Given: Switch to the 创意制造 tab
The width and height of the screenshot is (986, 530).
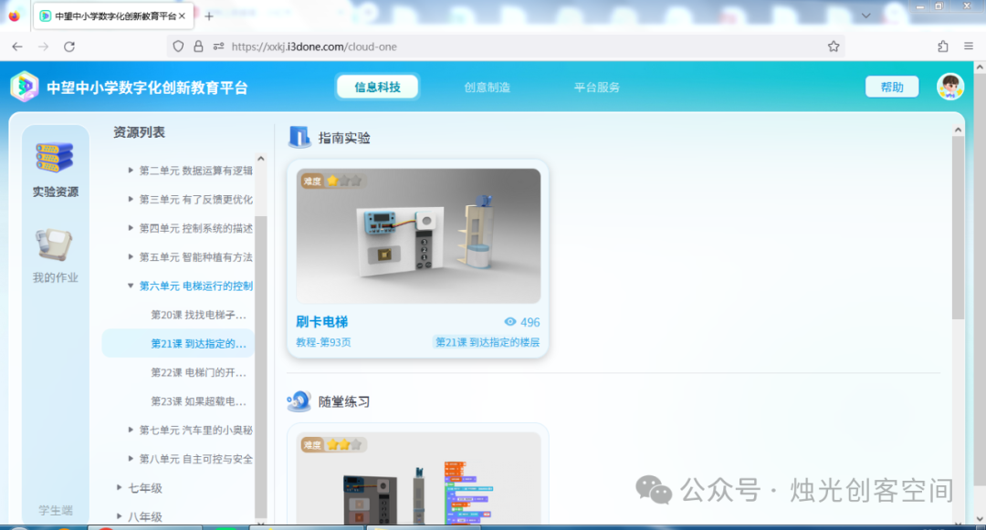Looking at the screenshot, I should [x=487, y=88].
